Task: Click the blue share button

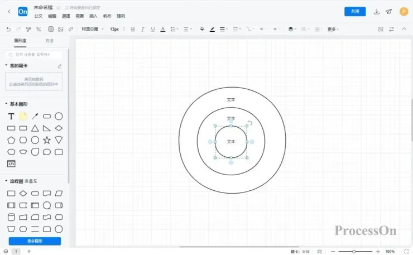Action: click(355, 11)
